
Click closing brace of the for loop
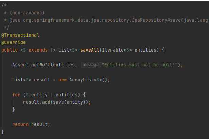[14, 110]
